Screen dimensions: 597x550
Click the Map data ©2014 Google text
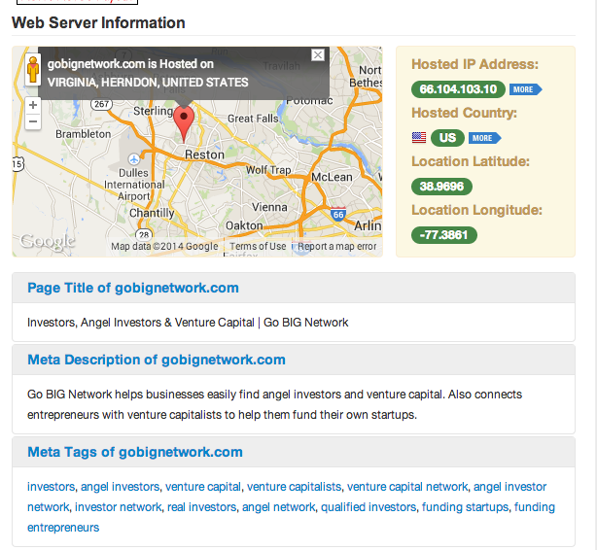pos(164,246)
